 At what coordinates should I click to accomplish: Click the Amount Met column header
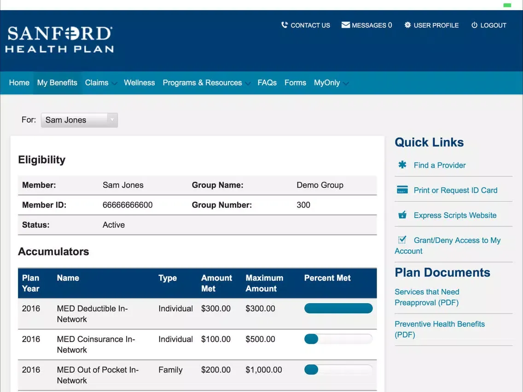click(216, 283)
